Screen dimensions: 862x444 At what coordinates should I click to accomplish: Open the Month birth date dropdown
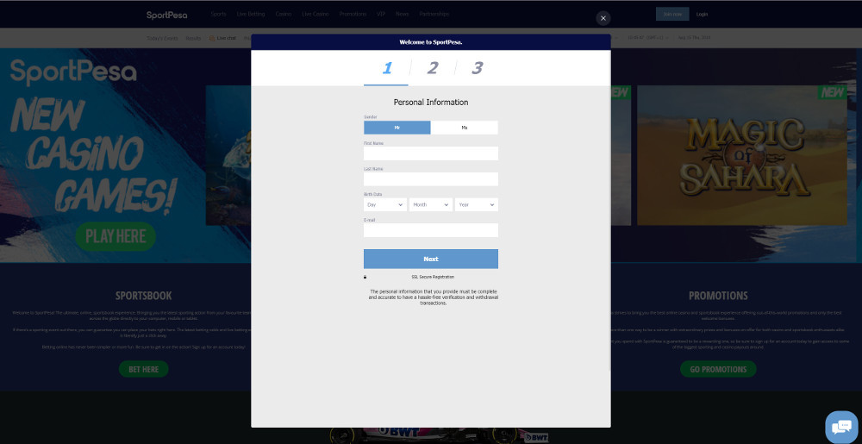tap(431, 204)
